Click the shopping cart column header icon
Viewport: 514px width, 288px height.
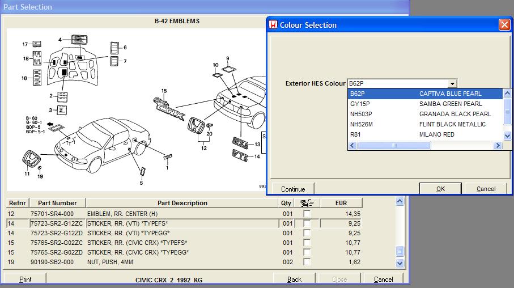click(307, 203)
